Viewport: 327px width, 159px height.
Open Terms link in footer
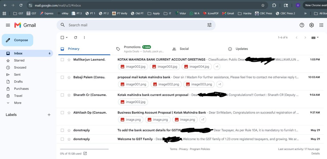[173, 149]
